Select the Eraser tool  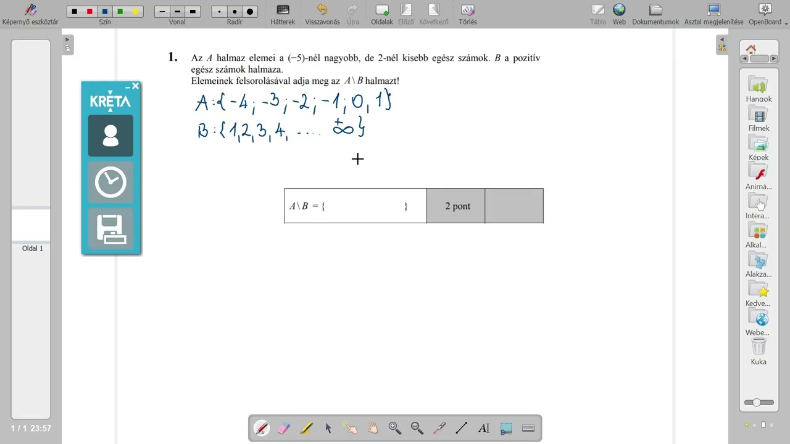coord(284,428)
